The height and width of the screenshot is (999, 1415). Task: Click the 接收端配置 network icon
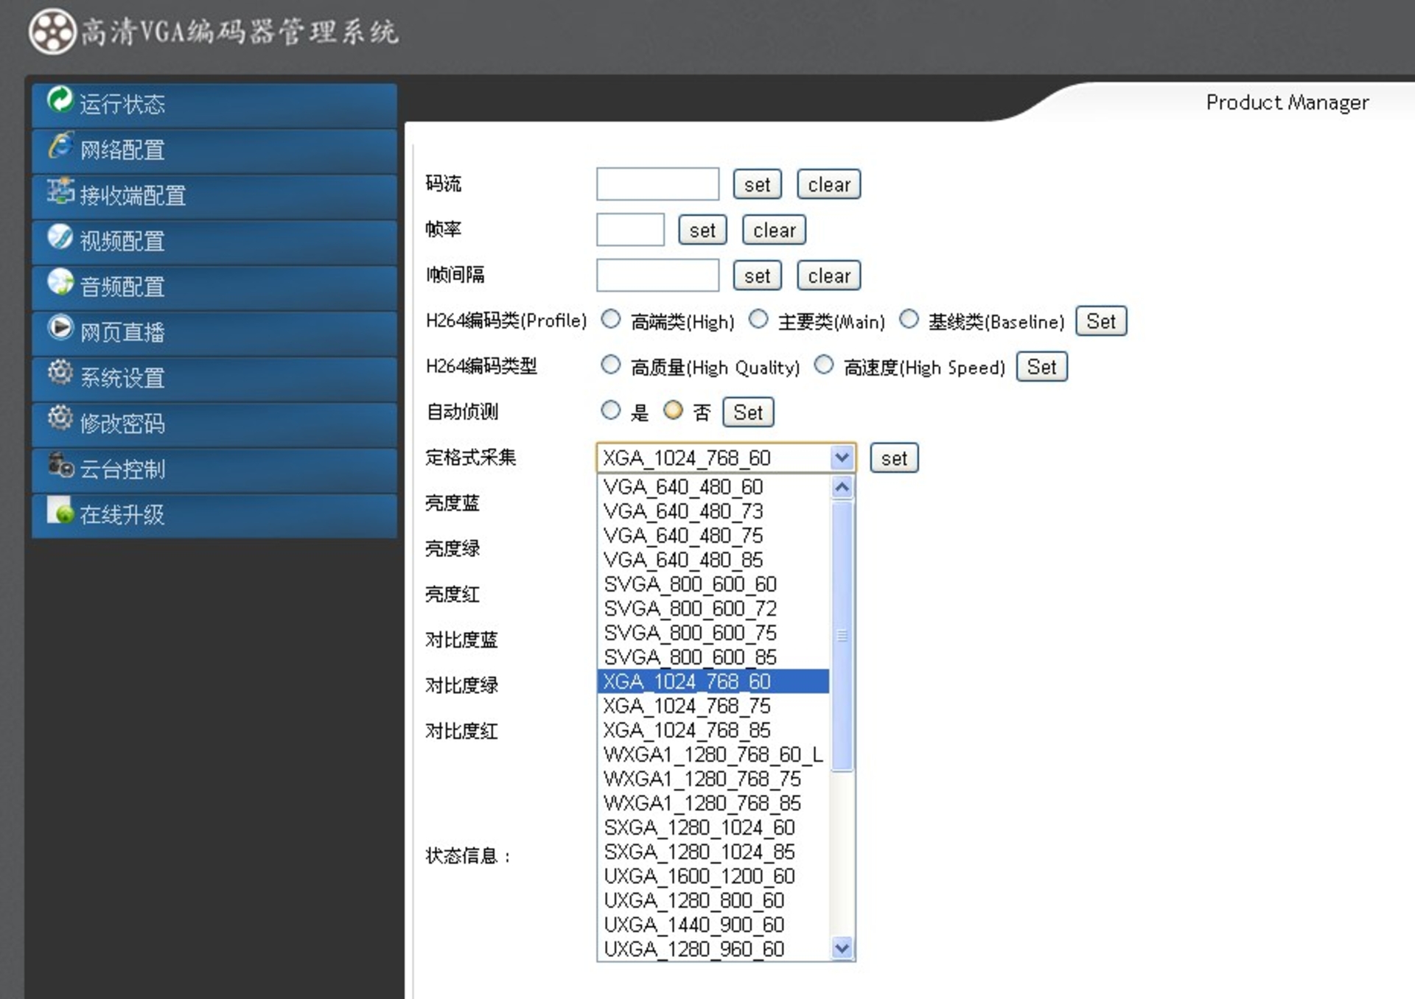click(60, 191)
